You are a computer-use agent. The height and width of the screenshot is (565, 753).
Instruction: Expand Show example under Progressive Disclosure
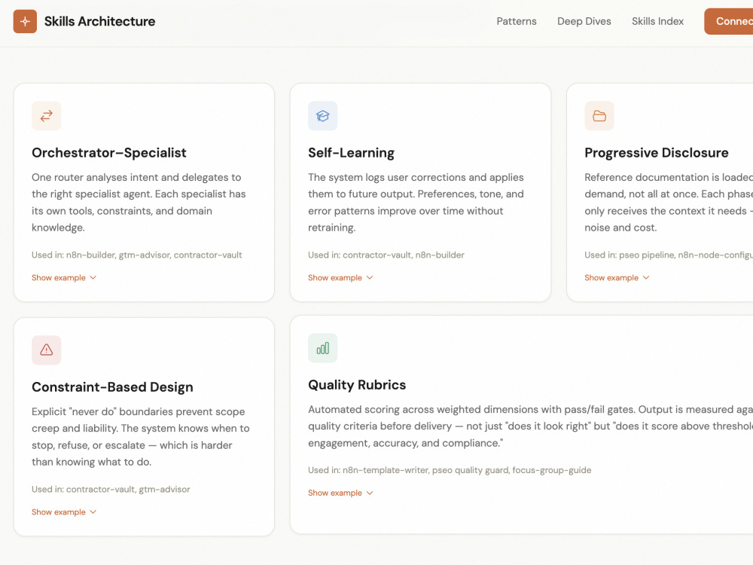617,278
